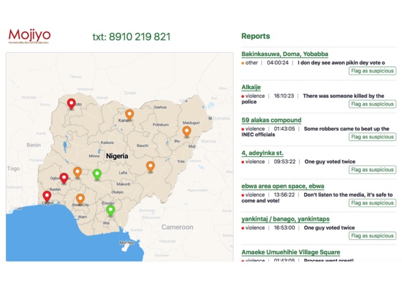Click the Potiskum city label

pos(161,124)
